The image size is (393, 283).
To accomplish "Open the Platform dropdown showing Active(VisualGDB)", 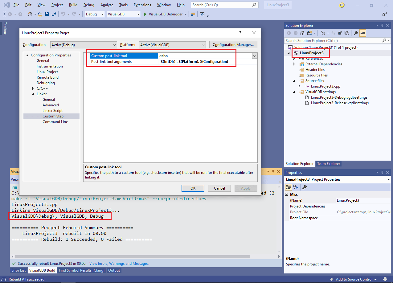I will tap(172, 44).
